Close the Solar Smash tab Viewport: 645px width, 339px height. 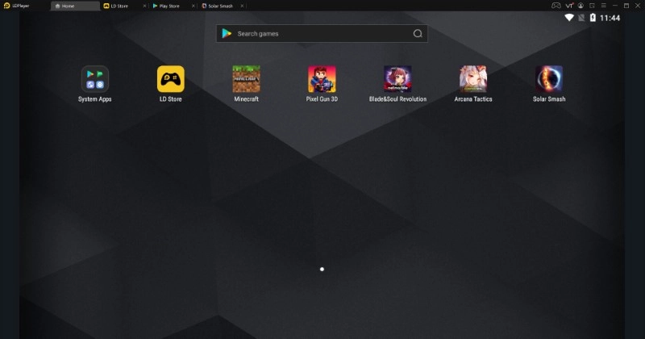tap(242, 6)
